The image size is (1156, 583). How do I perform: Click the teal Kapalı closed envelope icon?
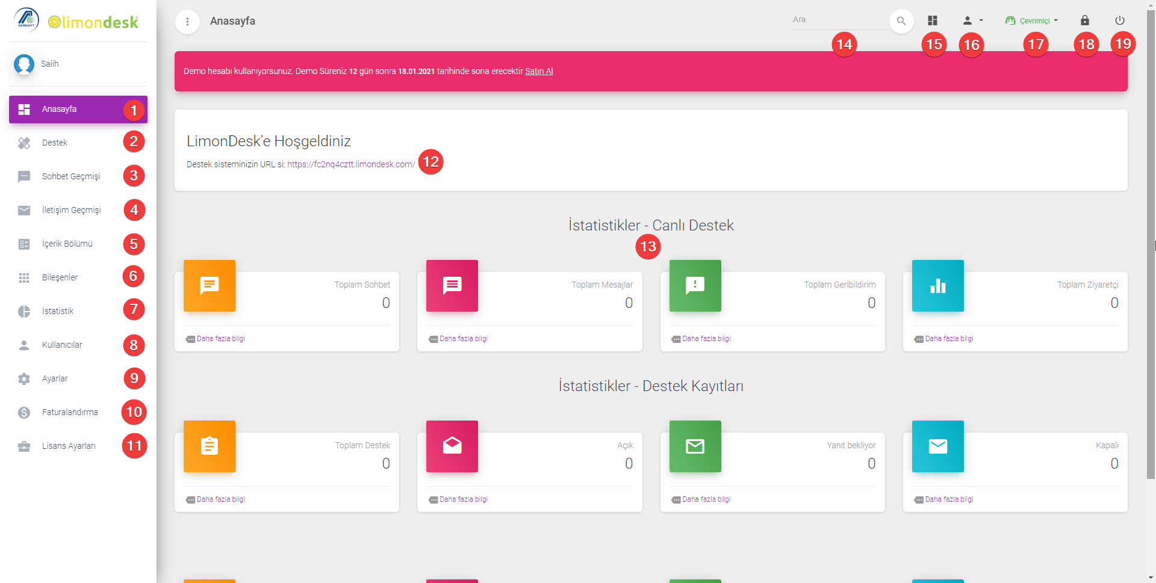click(x=938, y=446)
